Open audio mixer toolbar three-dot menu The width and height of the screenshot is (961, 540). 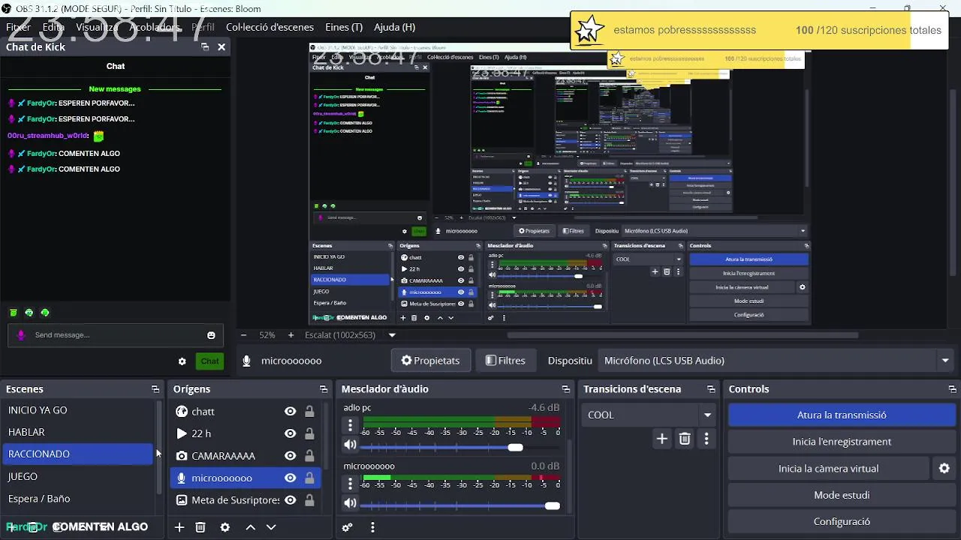coord(372,527)
